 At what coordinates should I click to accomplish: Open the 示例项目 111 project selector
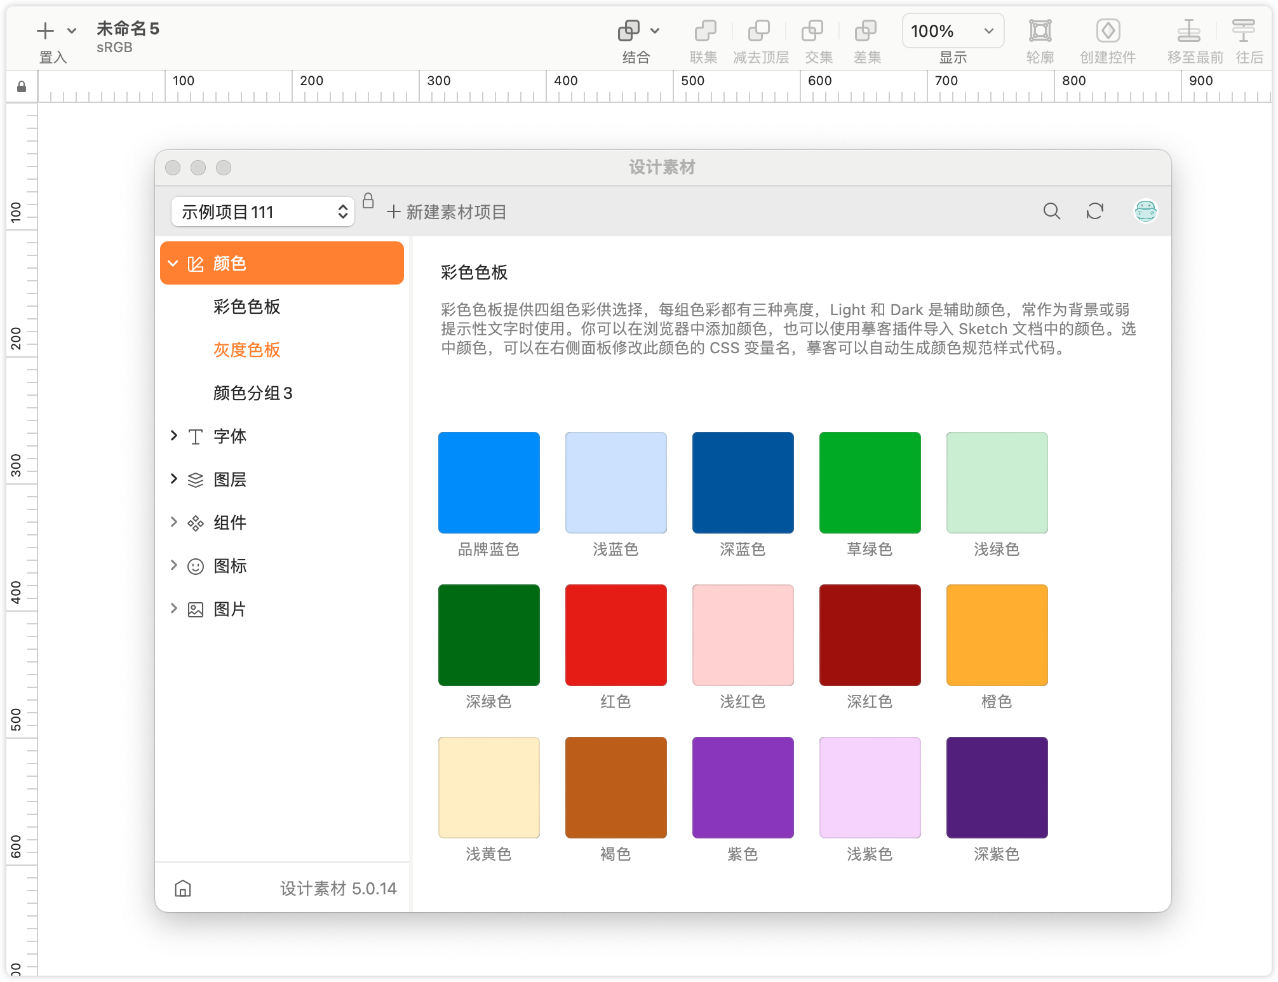point(262,212)
